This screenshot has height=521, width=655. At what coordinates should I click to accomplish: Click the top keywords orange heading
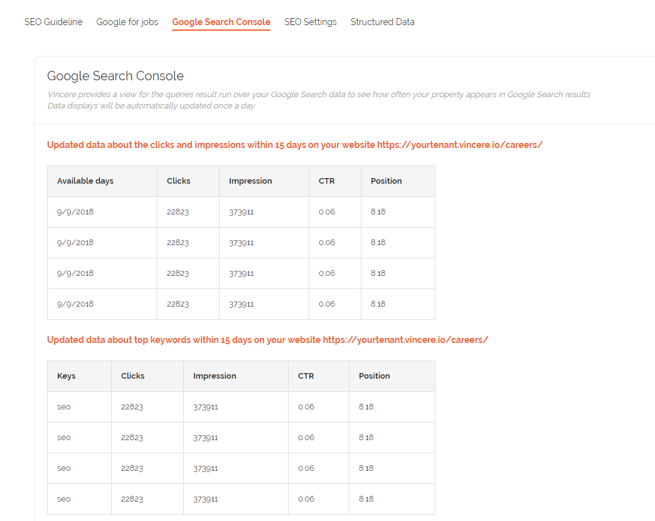point(267,340)
